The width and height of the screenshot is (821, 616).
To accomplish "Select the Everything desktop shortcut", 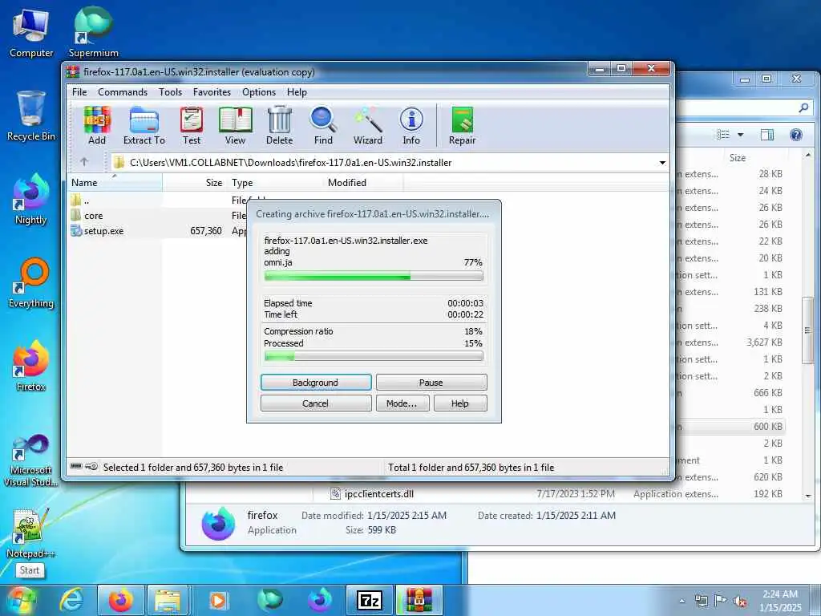I will 31,283.
